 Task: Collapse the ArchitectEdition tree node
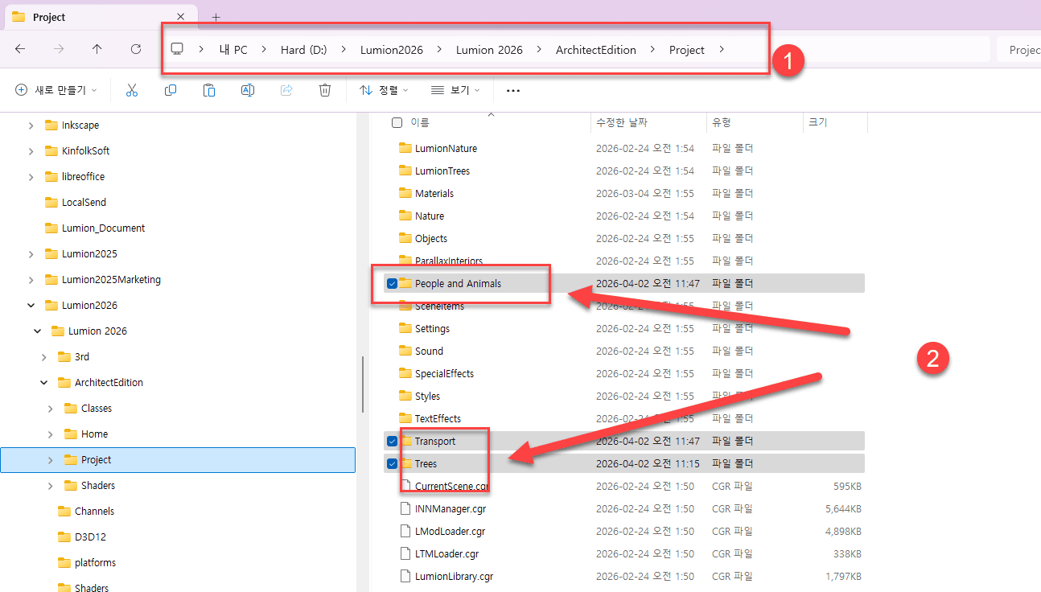(x=44, y=383)
